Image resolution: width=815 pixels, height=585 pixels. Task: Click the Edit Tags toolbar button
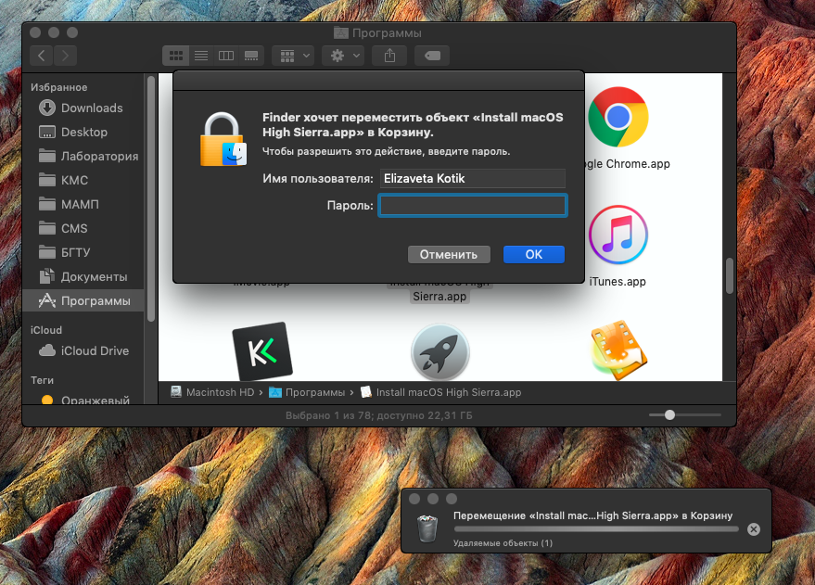pyautogui.click(x=432, y=56)
